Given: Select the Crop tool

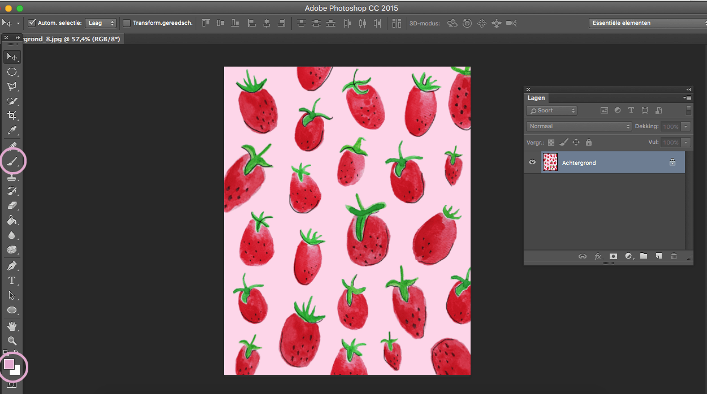Looking at the screenshot, I should 12,115.
